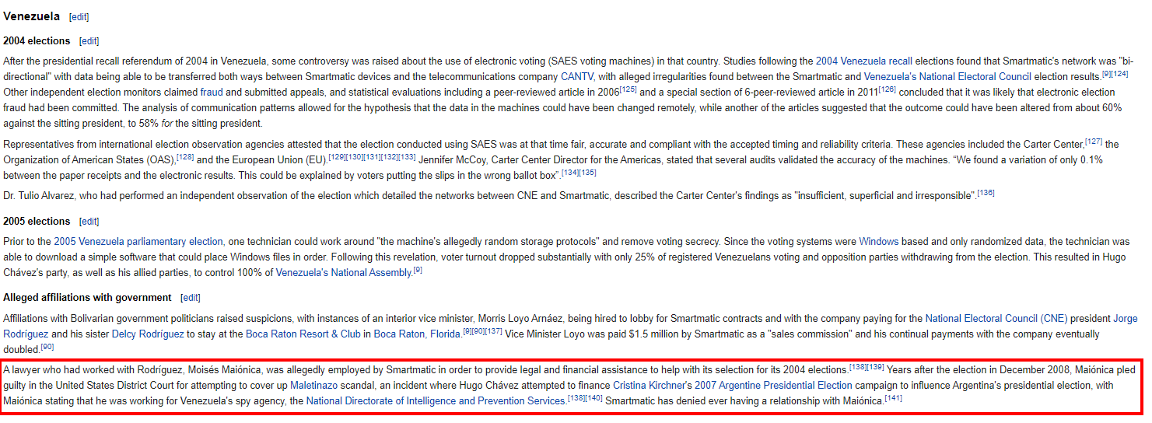Follow the "Cristina Kirchner's" link

coord(653,386)
